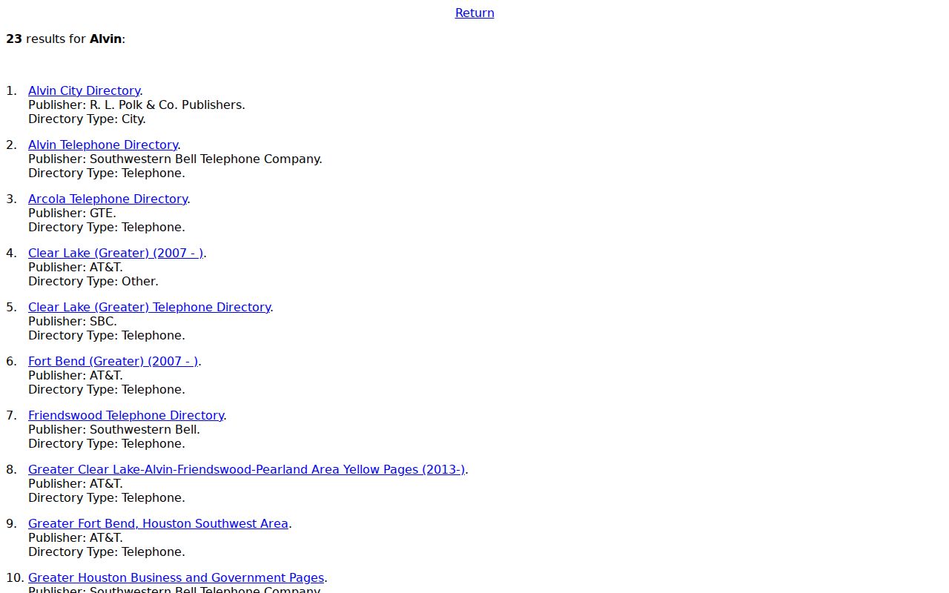Image resolution: width=949 pixels, height=593 pixels.
Task: Click the Return link
Action: point(474,13)
